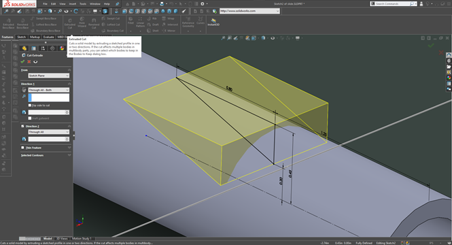Click the Model tab at the bottom
This screenshot has width=452, height=245.
(x=48, y=239)
